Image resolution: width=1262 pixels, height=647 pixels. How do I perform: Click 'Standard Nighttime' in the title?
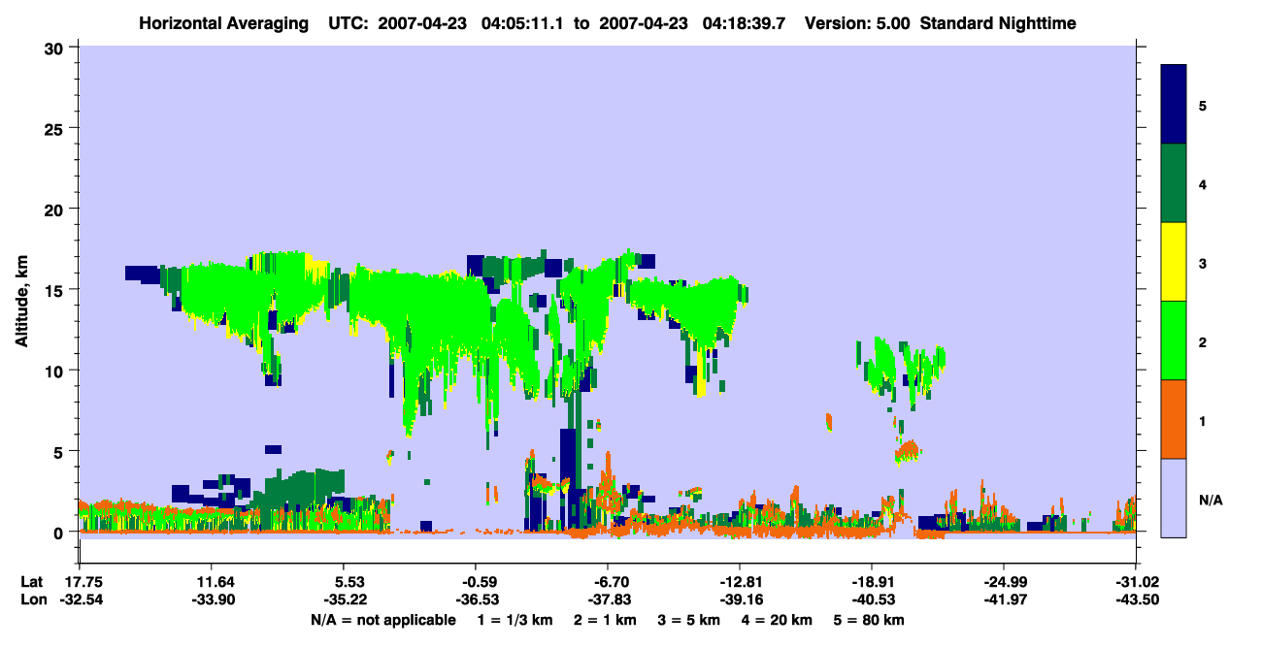[x=998, y=22]
